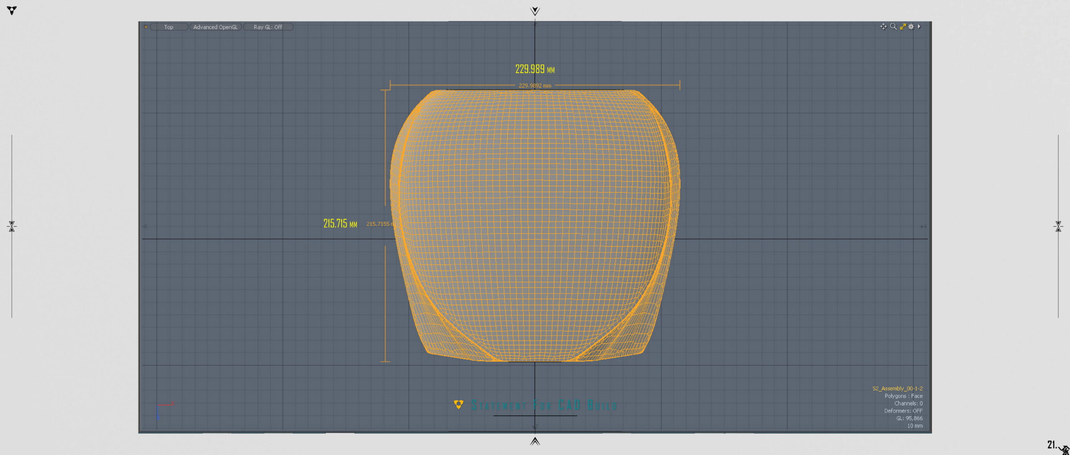Click the logo icon in top-left corner

[12, 10]
